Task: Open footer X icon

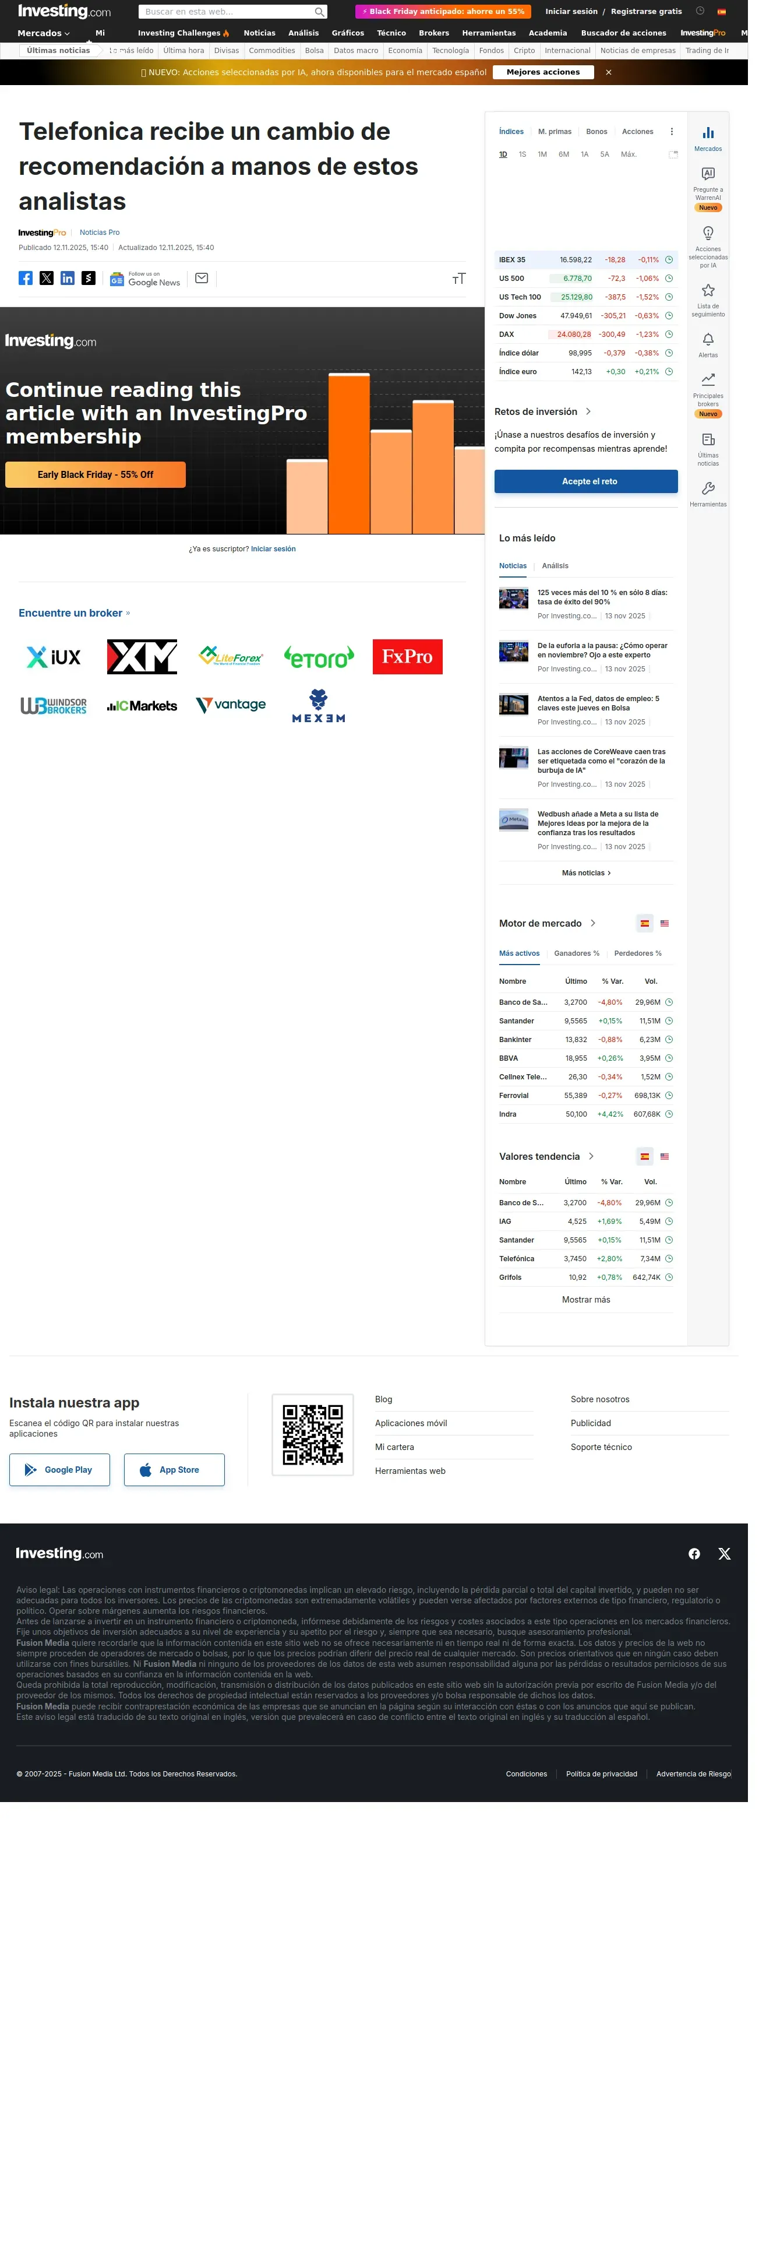Action: pyautogui.click(x=723, y=1554)
